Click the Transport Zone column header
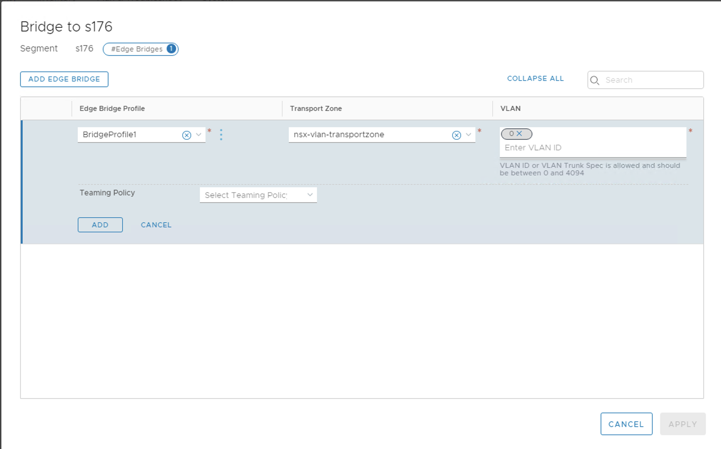Screen dimensions: 721x449 tap(316, 108)
